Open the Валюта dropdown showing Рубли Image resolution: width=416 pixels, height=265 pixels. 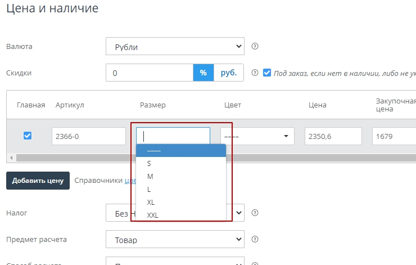tap(175, 47)
